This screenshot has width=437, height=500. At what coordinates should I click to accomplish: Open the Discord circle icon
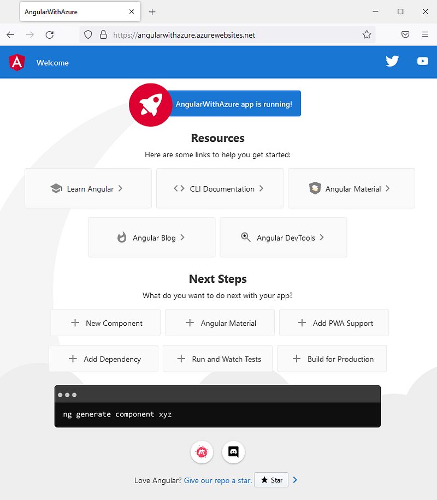[233, 452]
